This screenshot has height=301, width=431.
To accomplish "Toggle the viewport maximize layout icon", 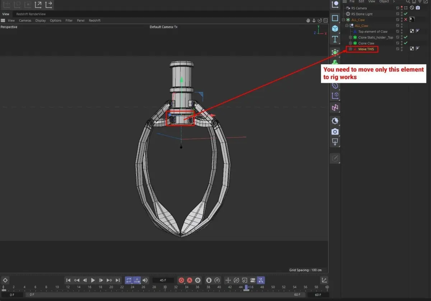I will click(325, 20).
